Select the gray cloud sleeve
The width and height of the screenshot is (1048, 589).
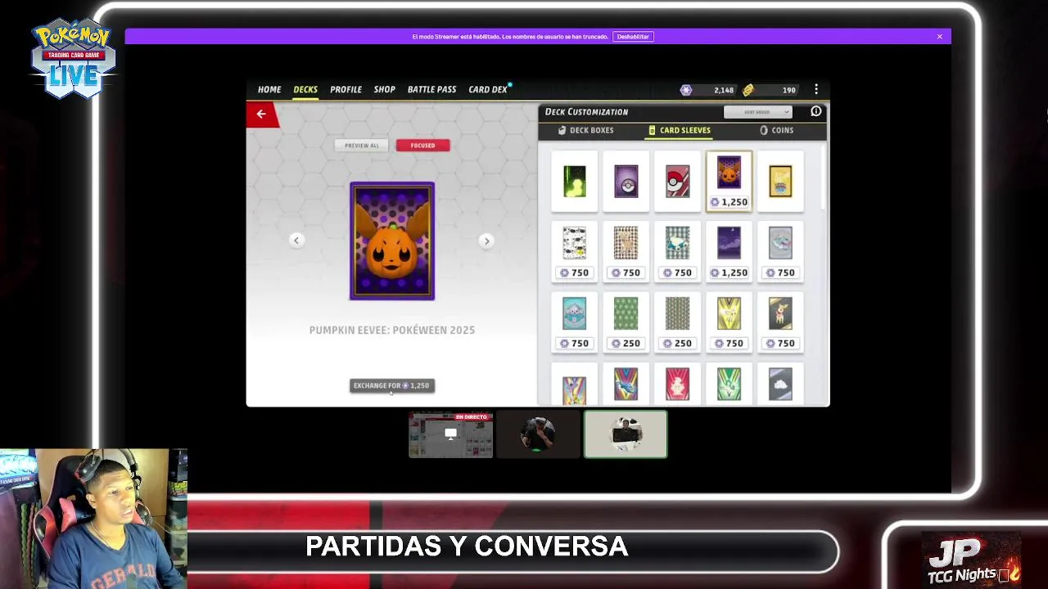click(x=781, y=384)
